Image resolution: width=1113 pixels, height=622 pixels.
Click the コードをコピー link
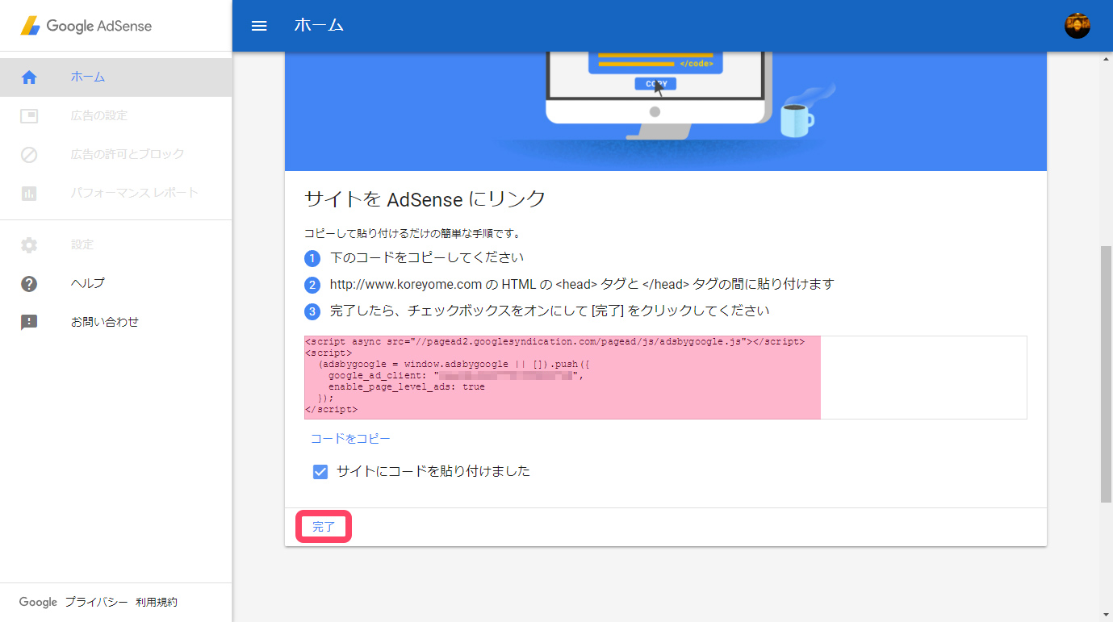click(350, 439)
